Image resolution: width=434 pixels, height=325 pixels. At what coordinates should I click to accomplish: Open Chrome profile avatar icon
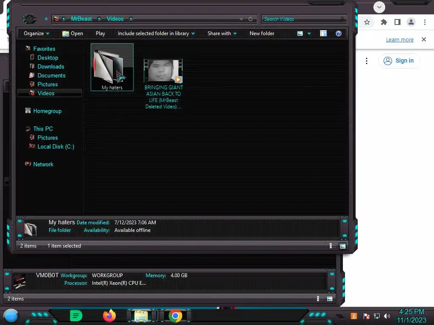coord(411,22)
